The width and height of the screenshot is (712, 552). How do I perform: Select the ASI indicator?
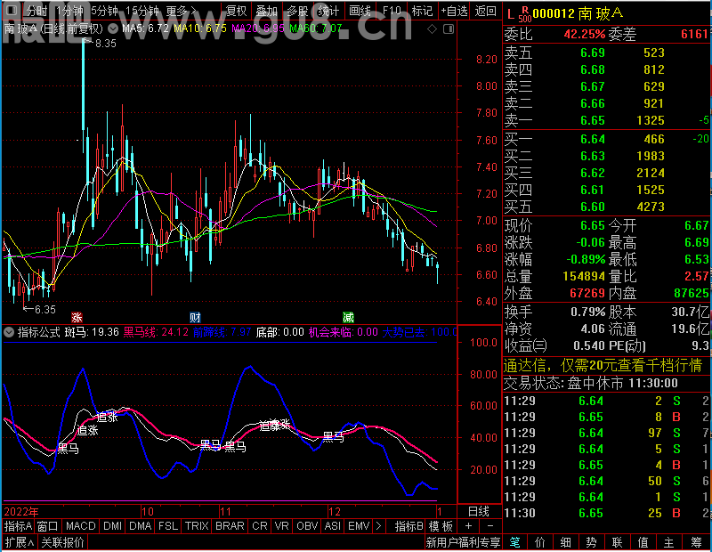(x=332, y=526)
